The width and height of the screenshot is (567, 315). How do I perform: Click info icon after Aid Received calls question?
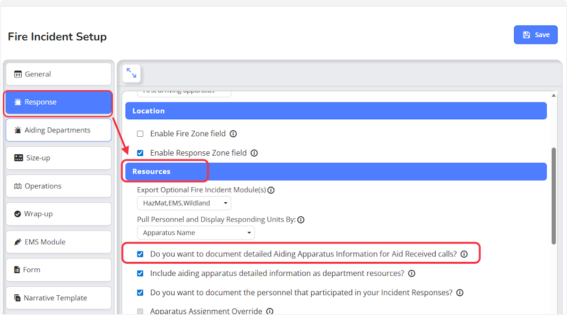pos(464,254)
